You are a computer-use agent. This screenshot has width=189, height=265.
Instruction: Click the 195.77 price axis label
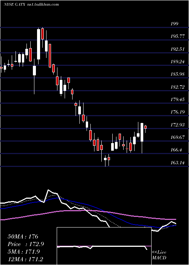(x=178, y=36)
